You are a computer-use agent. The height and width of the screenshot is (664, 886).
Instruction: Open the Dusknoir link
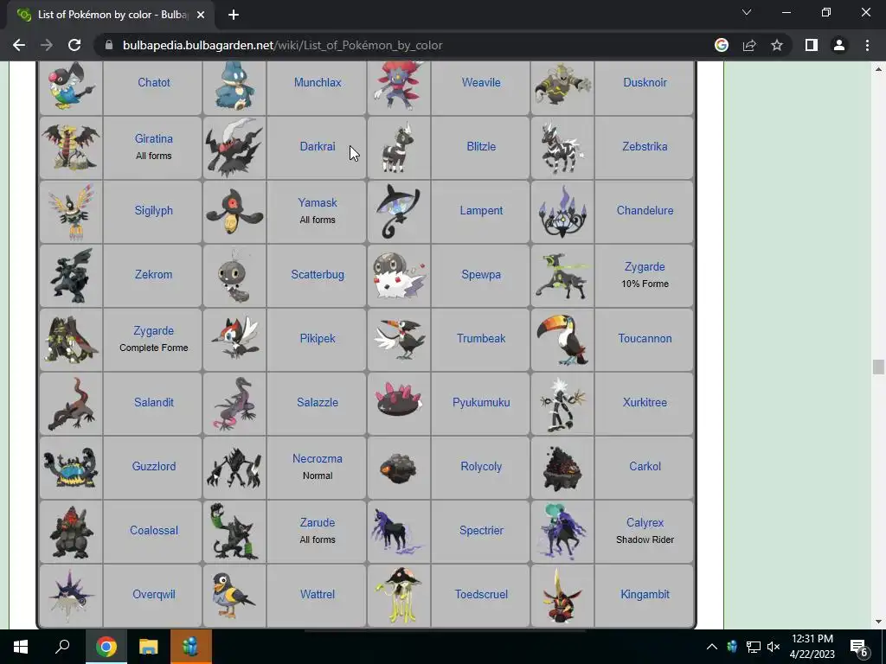645,82
